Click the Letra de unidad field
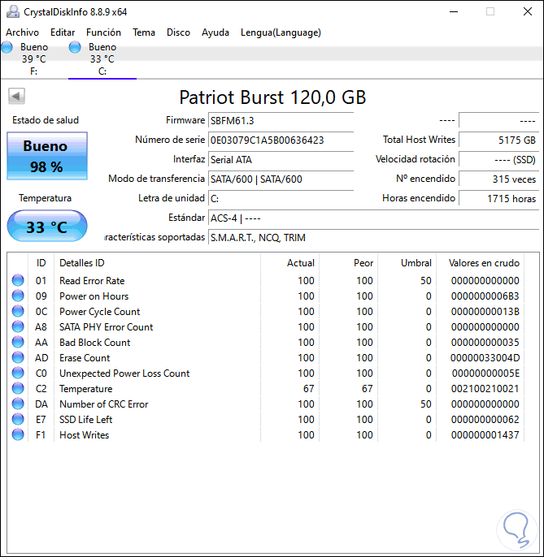This screenshot has height=557, width=544. point(281,198)
